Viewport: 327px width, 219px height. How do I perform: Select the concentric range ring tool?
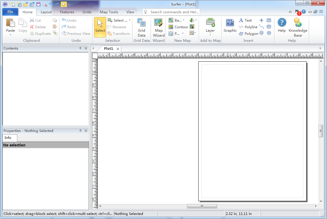point(261,33)
